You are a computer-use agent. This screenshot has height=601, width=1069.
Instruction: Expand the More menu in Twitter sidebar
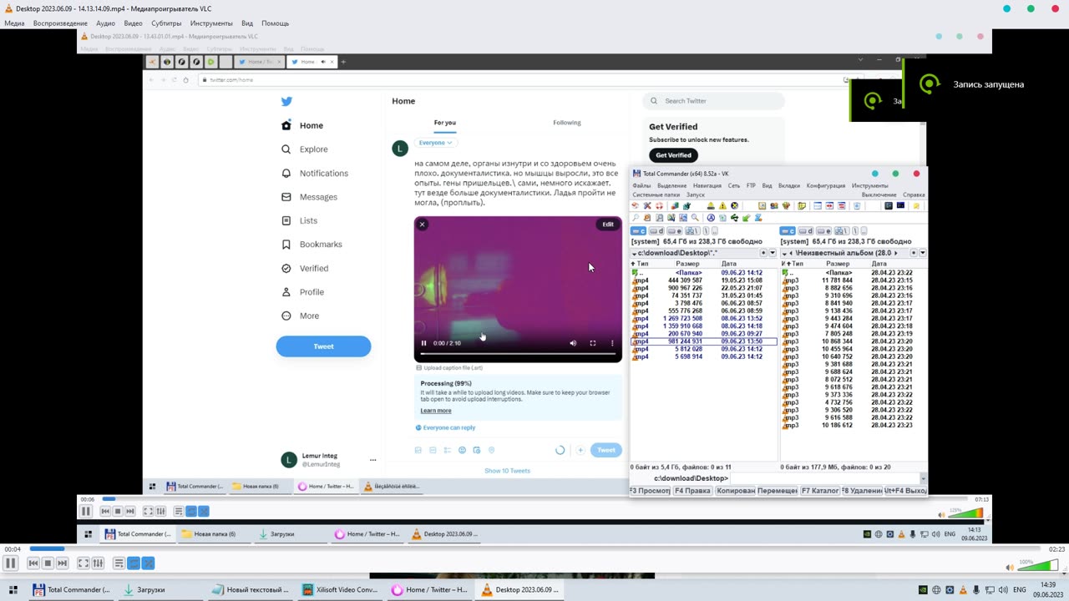[x=301, y=316]
